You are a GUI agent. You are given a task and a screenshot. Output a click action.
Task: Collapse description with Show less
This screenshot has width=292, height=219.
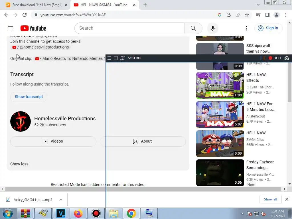(x=19, y=164)
